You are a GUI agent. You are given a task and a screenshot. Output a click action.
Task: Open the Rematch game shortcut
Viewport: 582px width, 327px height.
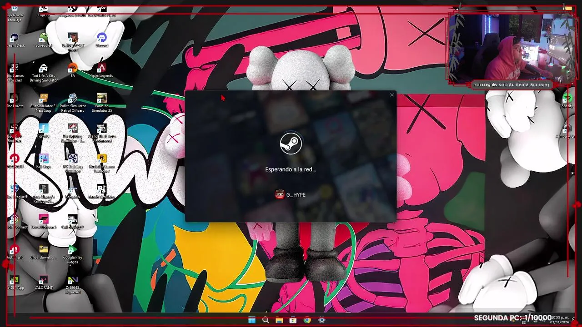click(x=73, y=192)
